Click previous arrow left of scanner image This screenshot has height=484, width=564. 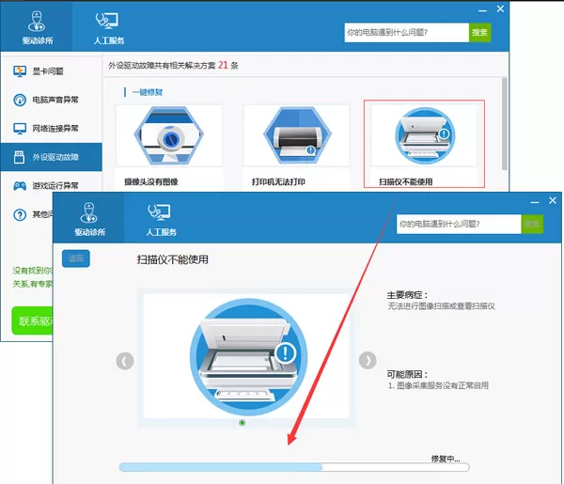[125, 361]
